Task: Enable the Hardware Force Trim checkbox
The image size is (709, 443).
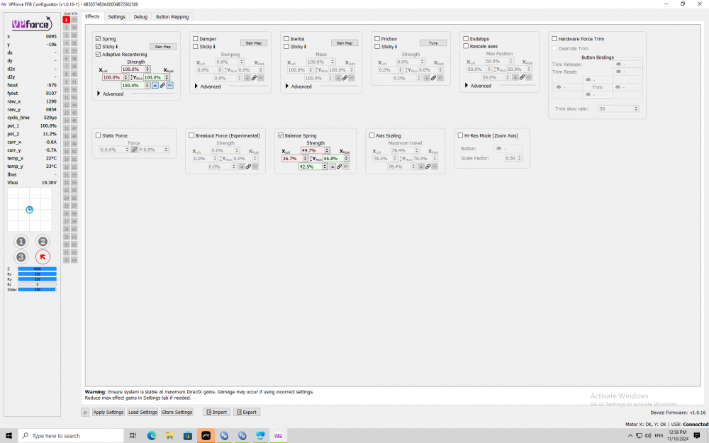Action: 554,39
